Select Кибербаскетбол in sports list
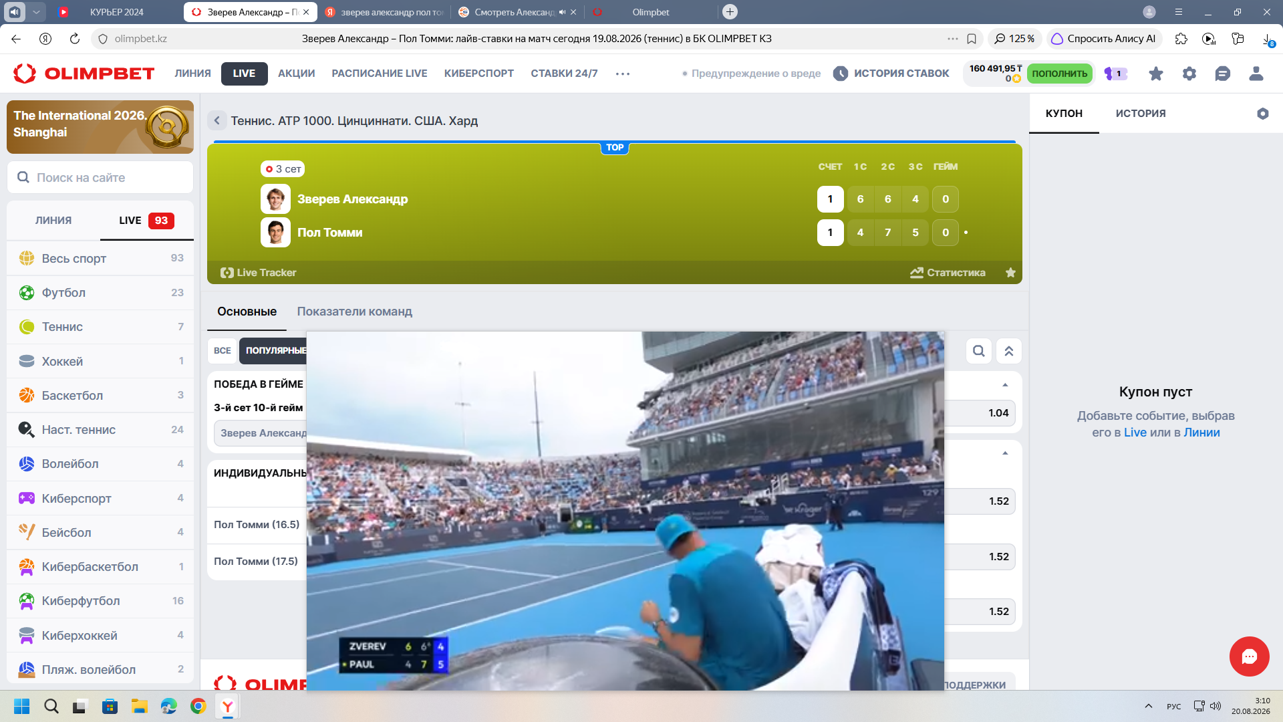Image resolution: width=1283 pixels, height=722 pixels. point(100,567)
